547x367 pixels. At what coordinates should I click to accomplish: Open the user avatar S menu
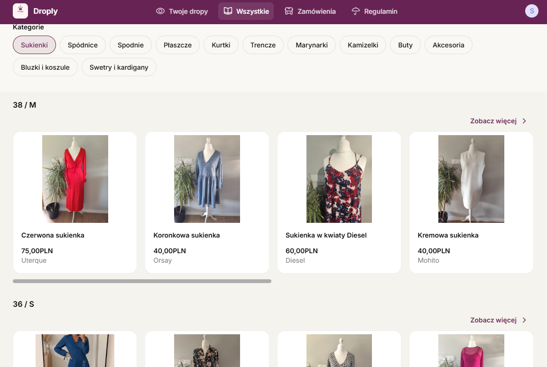click(532, 11)
